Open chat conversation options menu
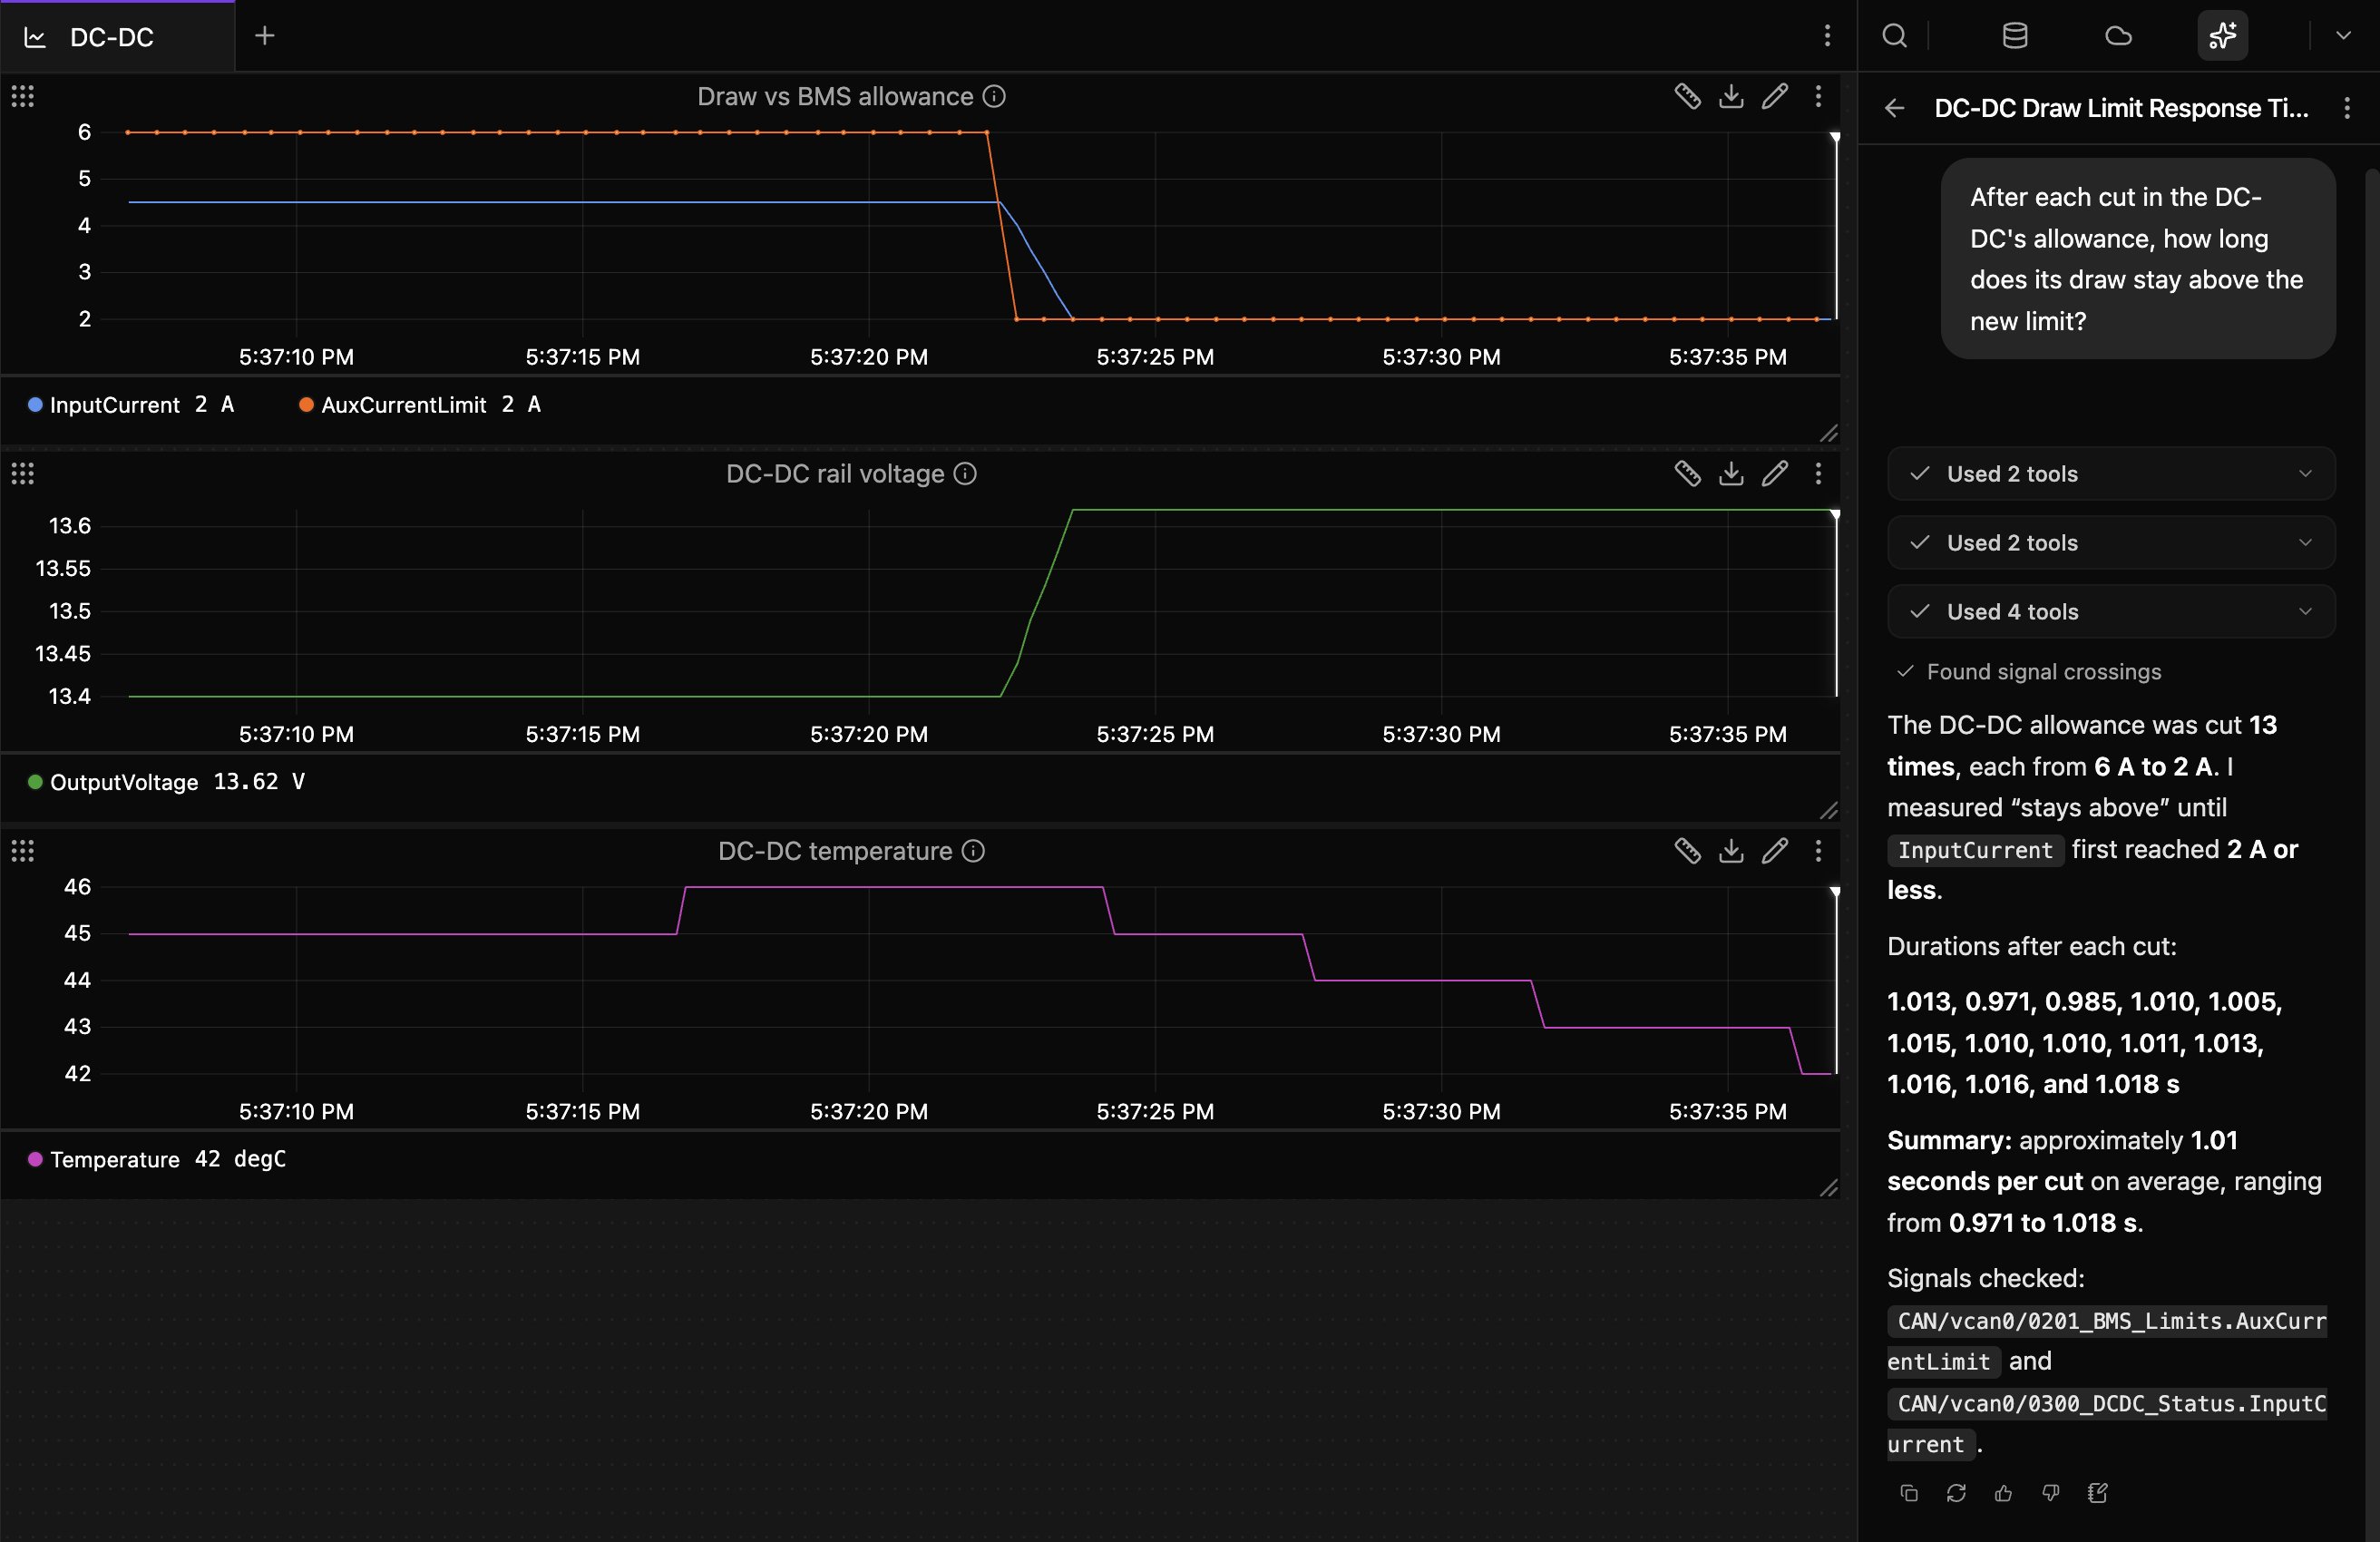Viewport: 2380px width, 1542px height. pos(2347,108)
